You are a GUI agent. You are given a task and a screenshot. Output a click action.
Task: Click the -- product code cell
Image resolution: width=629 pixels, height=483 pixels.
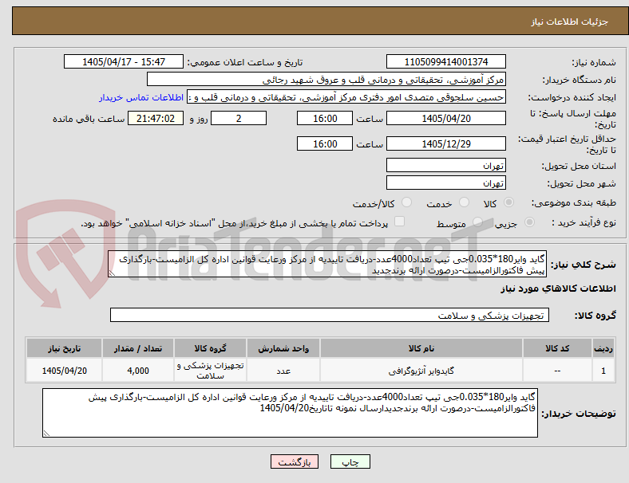click(x=557, y=371)
